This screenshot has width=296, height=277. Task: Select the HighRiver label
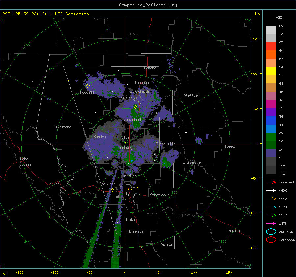coord(136,231)
